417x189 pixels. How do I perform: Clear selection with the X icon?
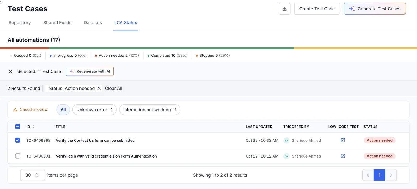click(10, 71)
